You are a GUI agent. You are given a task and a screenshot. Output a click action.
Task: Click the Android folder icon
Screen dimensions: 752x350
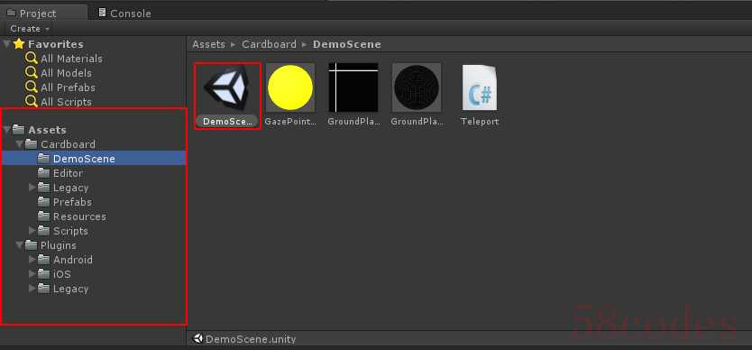click(x=44, y=259)
